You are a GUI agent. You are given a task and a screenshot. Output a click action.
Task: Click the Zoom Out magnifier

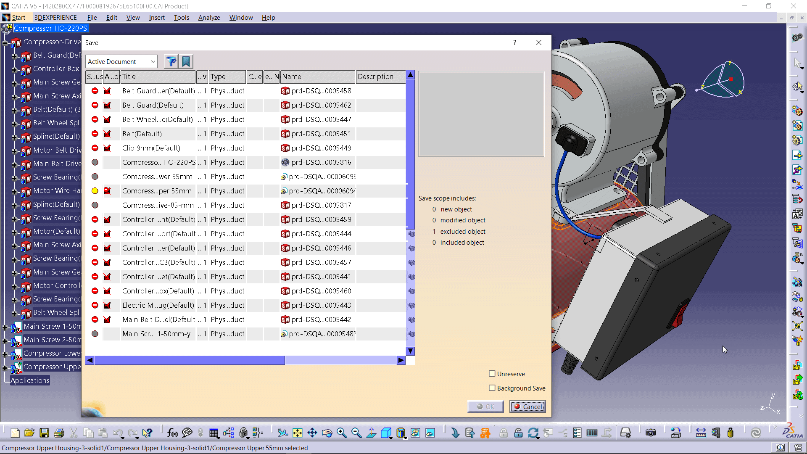tap(356, 433)
